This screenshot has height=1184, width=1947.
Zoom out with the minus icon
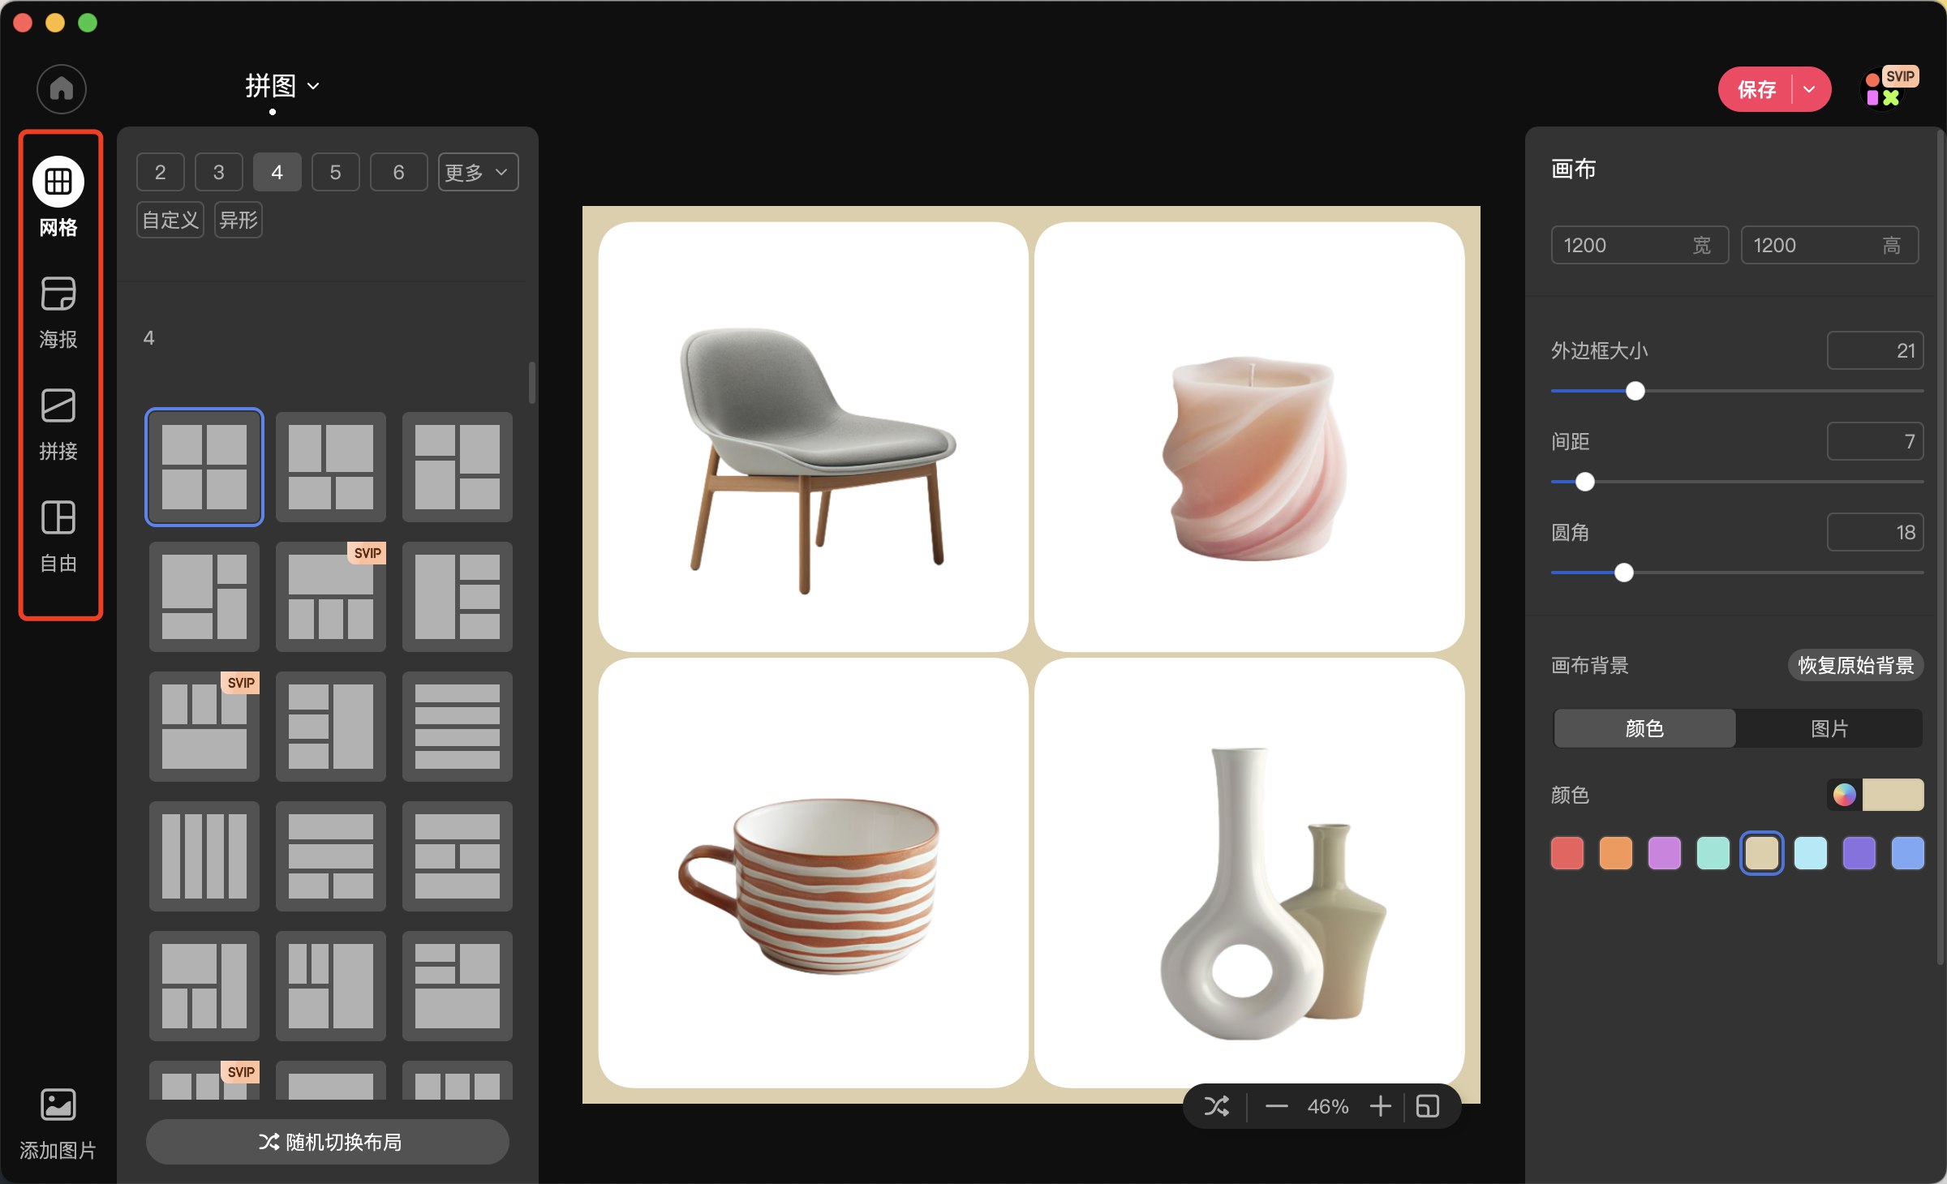click(1276, 1106)
